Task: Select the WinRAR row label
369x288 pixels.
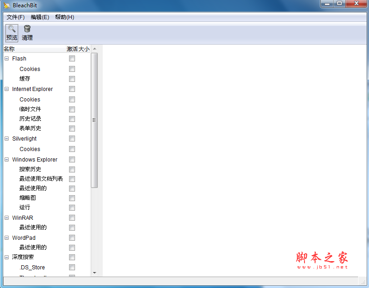Action: point(23,218)
